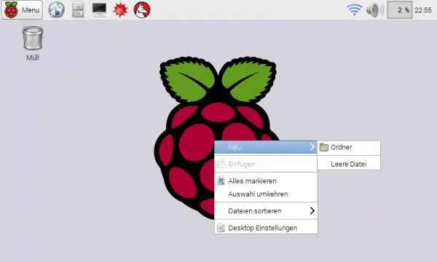Expand the Dateien sortieren submenu
Viewport: 437px width, 262px height.
(x=266, y=211)
